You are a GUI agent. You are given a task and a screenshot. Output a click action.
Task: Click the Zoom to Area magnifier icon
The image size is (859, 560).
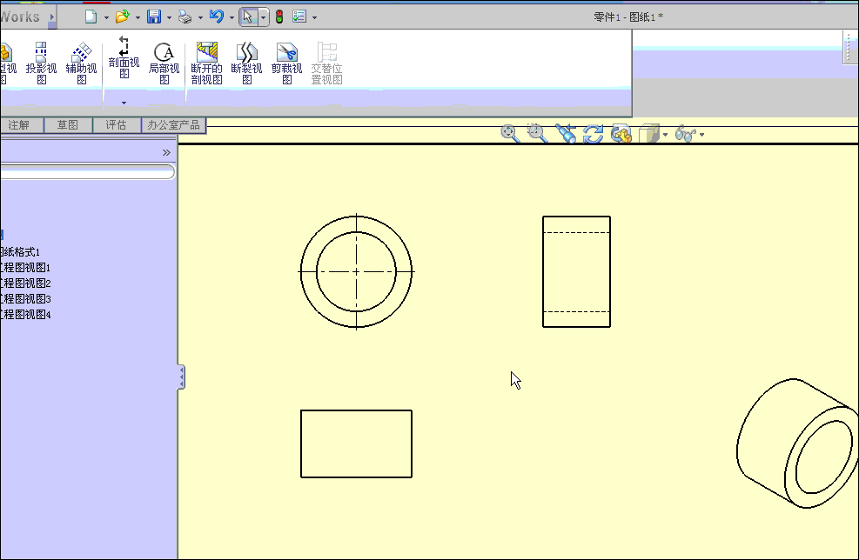tap(538, 134)
